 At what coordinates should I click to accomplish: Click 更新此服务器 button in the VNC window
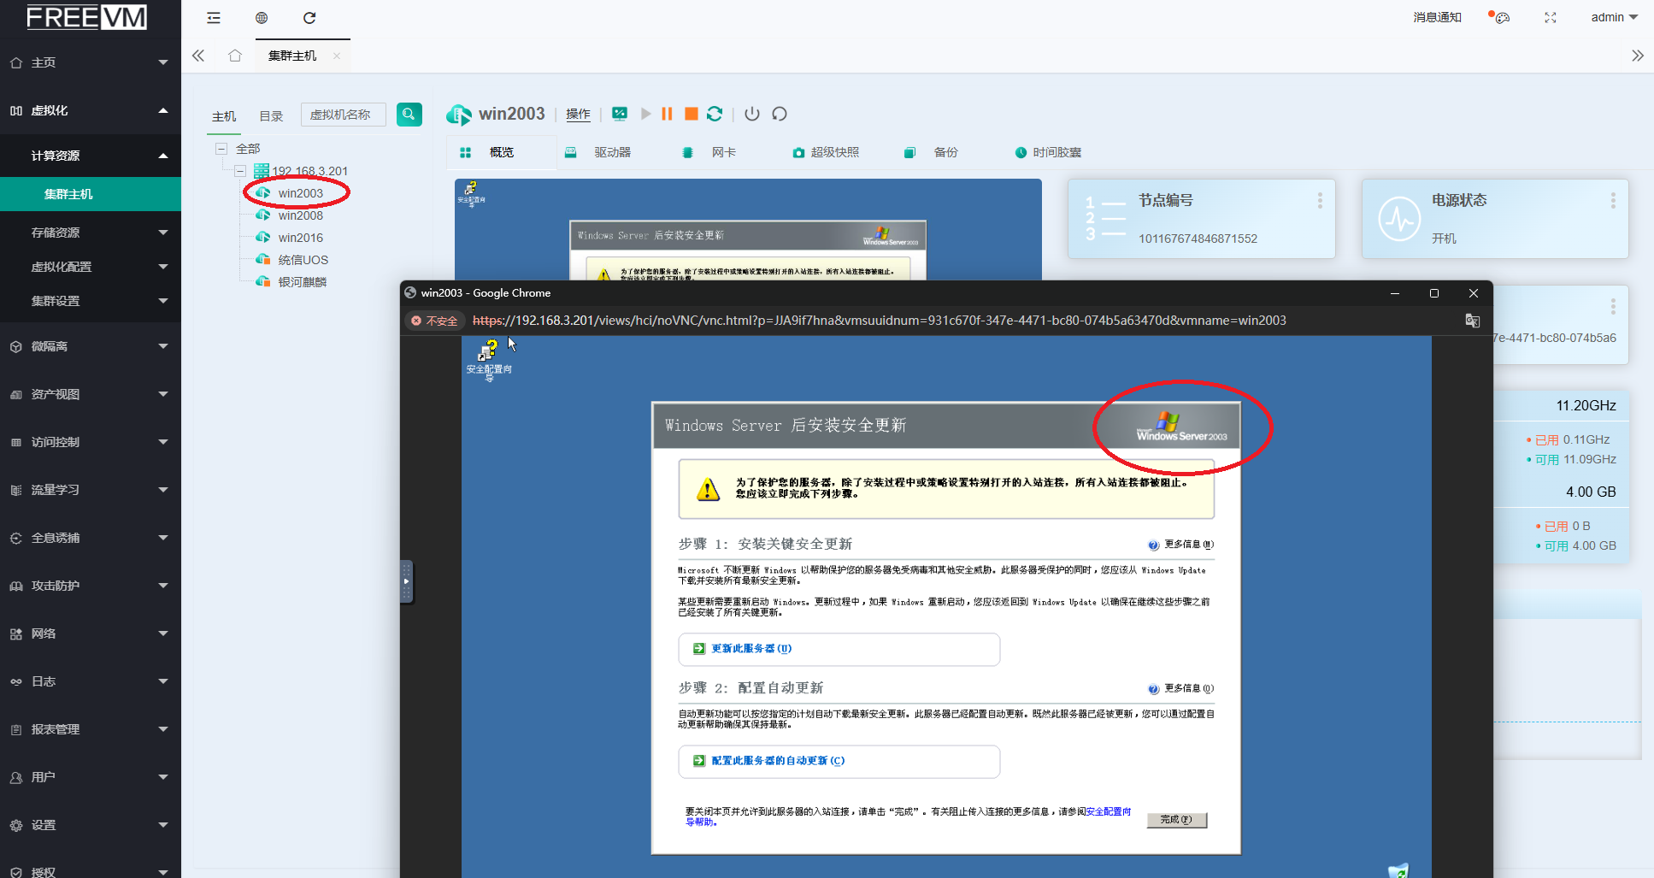(751, 649)
